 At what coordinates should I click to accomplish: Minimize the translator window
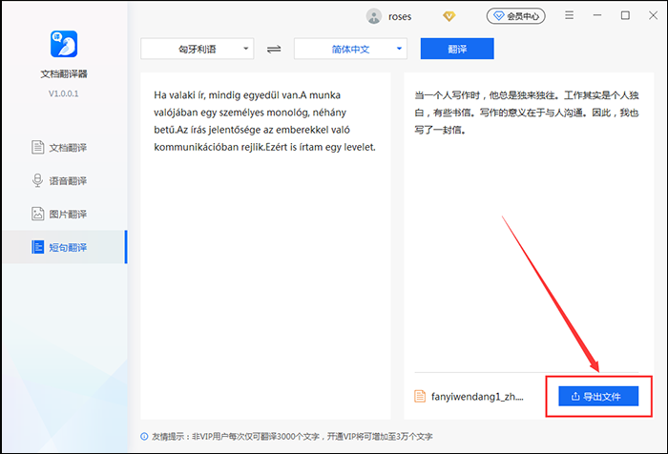[x=597, y=15]
